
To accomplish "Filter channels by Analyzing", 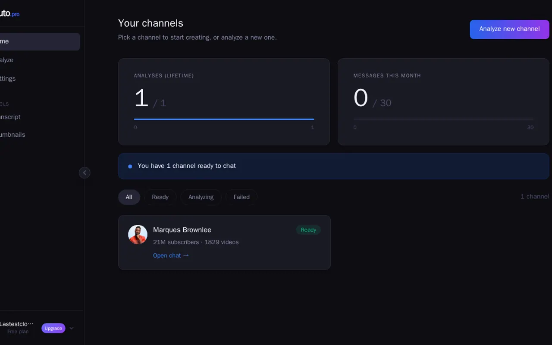I will 201,197.
